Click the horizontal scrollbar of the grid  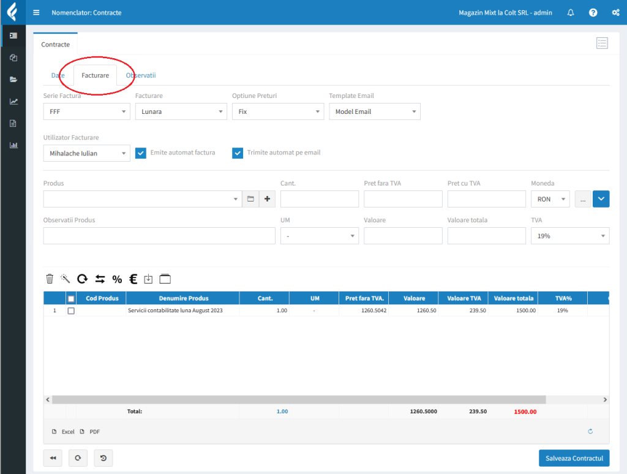coord(299,400)
